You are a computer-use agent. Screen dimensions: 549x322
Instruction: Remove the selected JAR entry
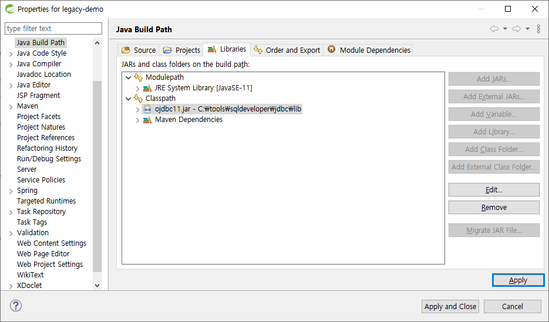click(x=494, y=207)
